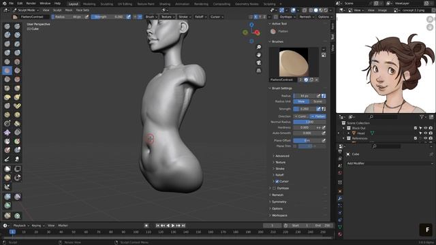Select the Cloth brush tool
The width and height of the screenshot is (436, 245).
pyautogui.click(x=7, y=133)
